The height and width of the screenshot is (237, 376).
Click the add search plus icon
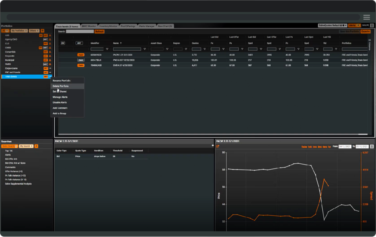pos(36,146)
